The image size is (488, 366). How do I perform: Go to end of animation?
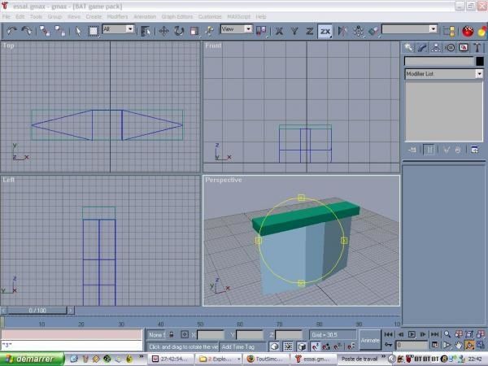point(435,334)
